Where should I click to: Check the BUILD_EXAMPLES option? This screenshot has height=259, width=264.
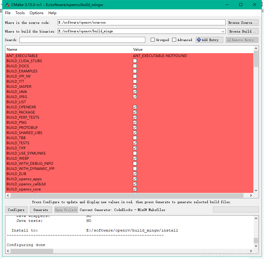point(135,71)
